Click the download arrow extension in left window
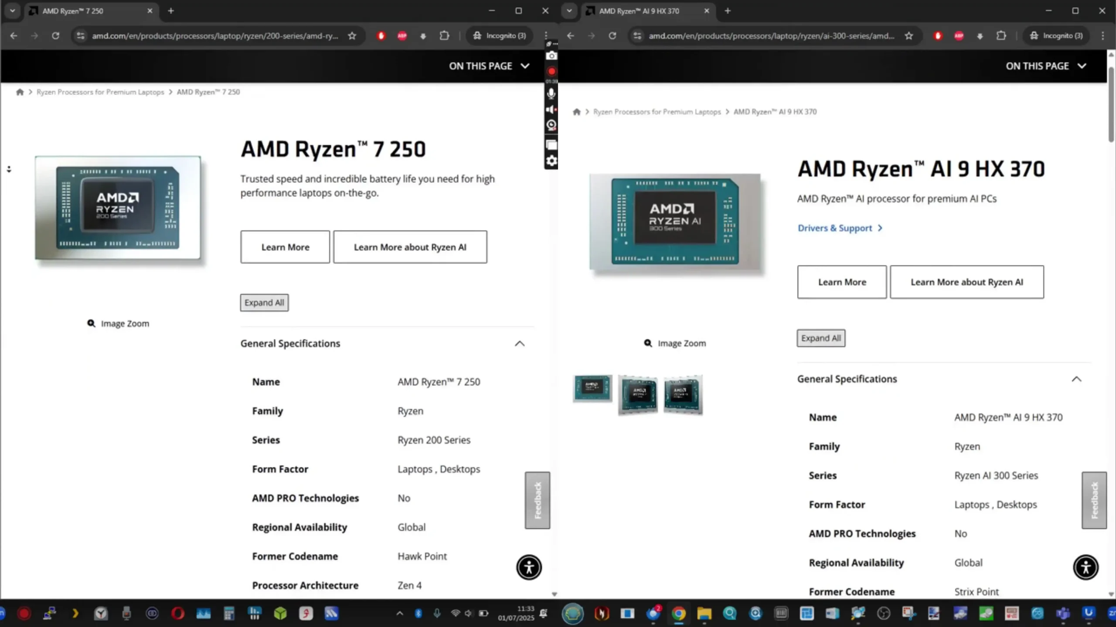This screenshot has height=627, width=1116. coord(423,36)
